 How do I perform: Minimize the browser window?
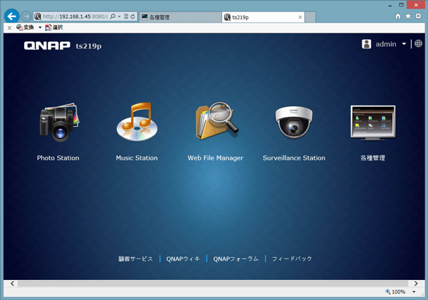390,5
